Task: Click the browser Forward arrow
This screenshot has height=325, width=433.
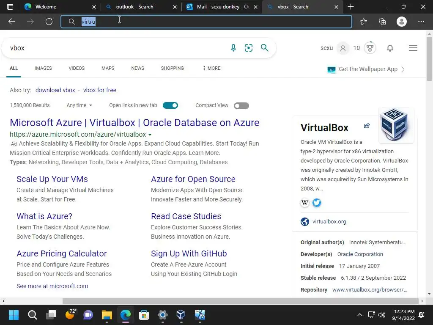Action: coord(30,22)
